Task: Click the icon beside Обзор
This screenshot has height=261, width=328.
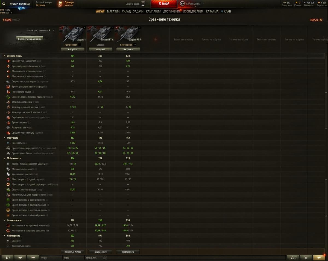Action: click(x=8, y=241)
